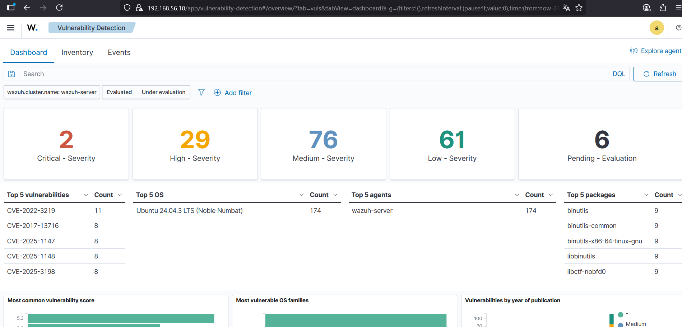Expand Count chevron in Top 5 OS table
The width and height of the screenshot is (682, 327).
coord(335,195)
